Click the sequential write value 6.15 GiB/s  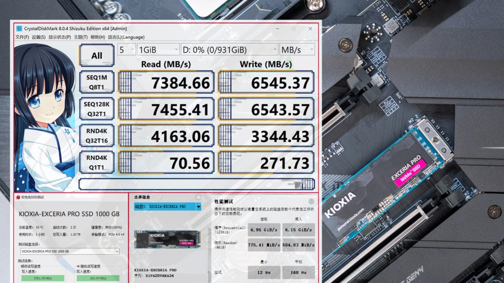coord(298,230)
